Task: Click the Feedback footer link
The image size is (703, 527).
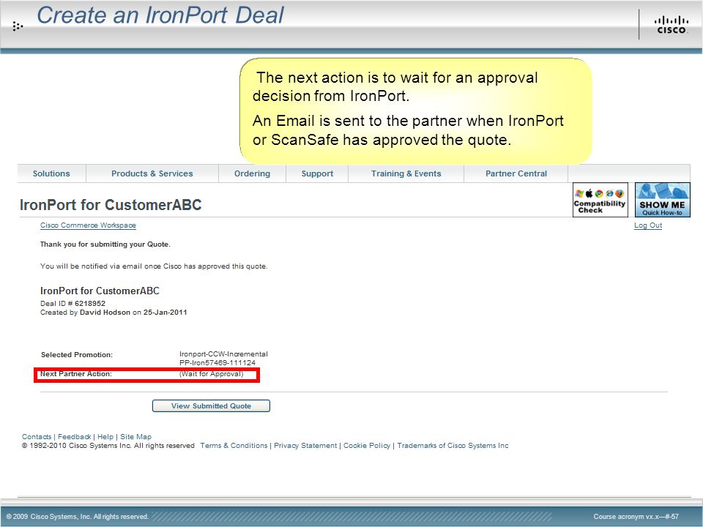Action: click(75, 437)
